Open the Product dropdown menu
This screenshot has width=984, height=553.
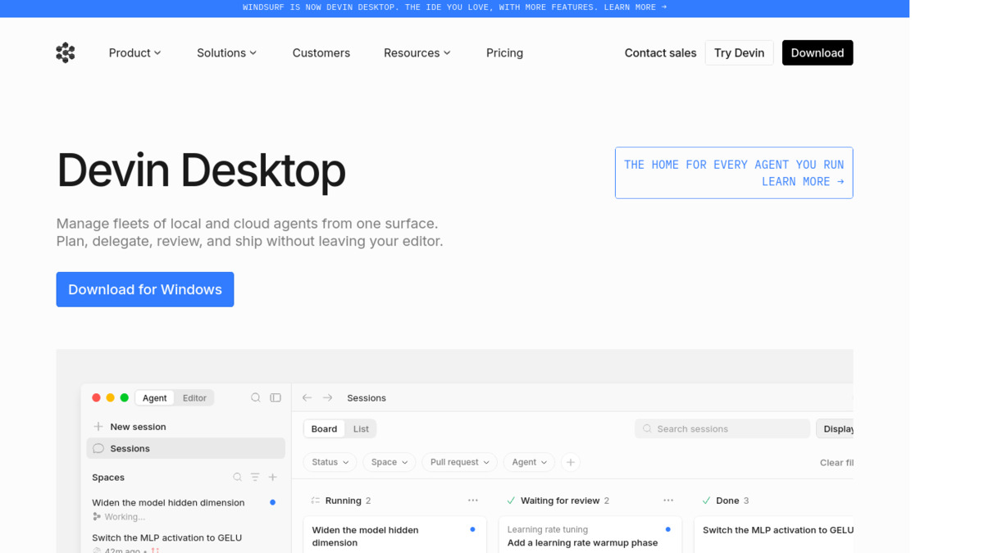[135, 52]
